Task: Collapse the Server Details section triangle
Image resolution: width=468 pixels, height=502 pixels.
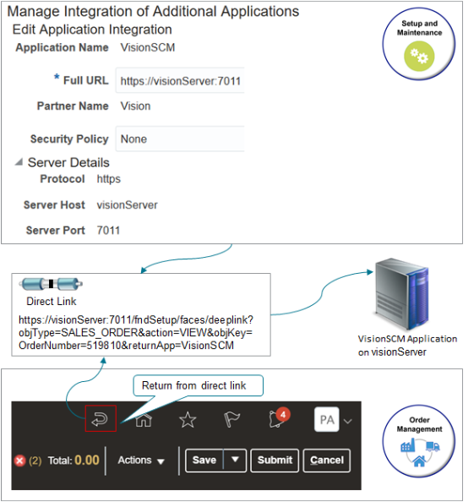Action: tap(19, 162)
